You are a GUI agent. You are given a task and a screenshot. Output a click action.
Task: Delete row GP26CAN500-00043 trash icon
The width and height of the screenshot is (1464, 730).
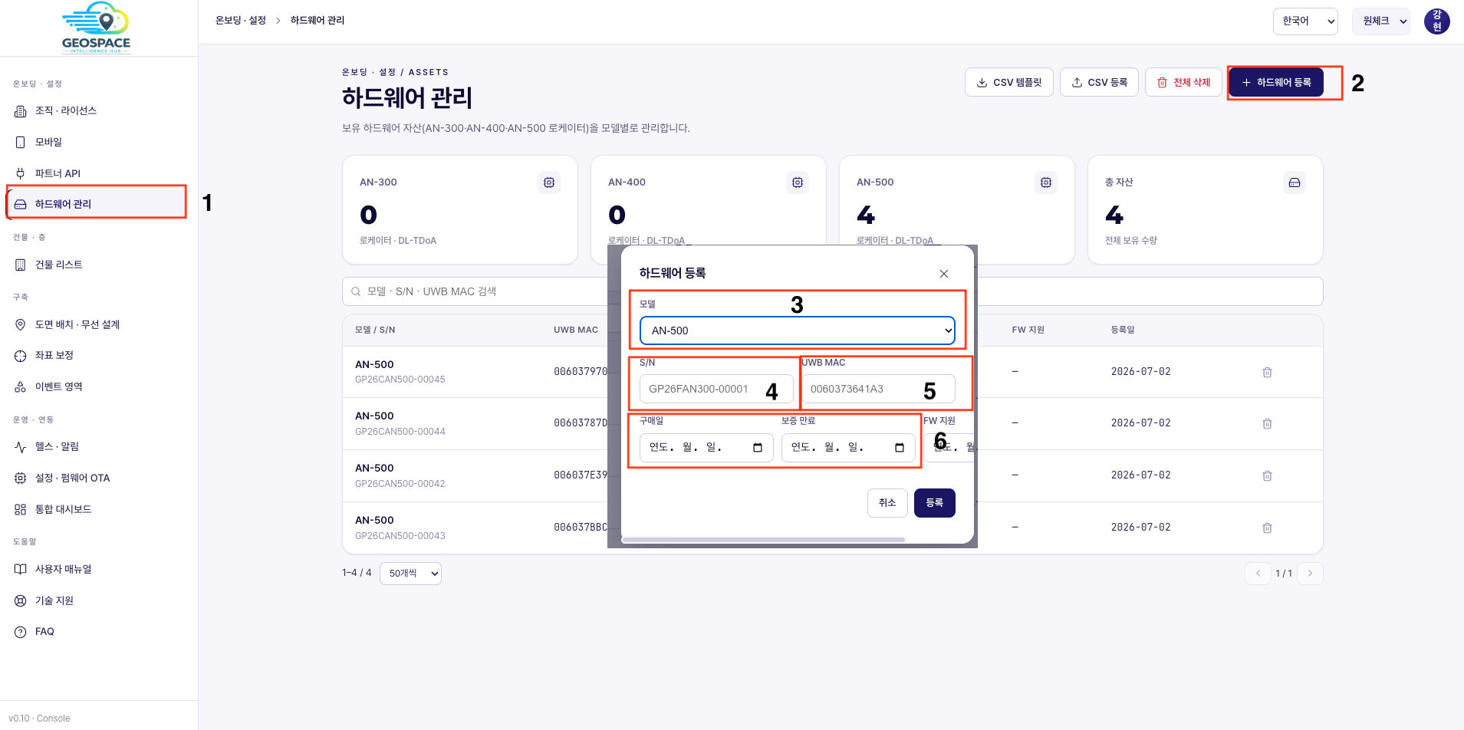point(1267,528)
